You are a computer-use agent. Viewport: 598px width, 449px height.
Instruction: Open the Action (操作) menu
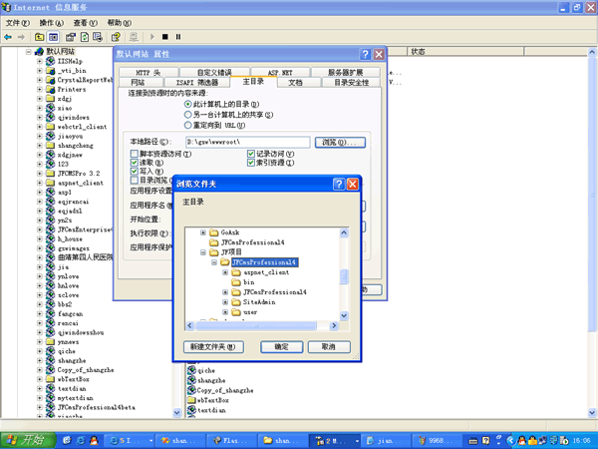click(52, 23)
